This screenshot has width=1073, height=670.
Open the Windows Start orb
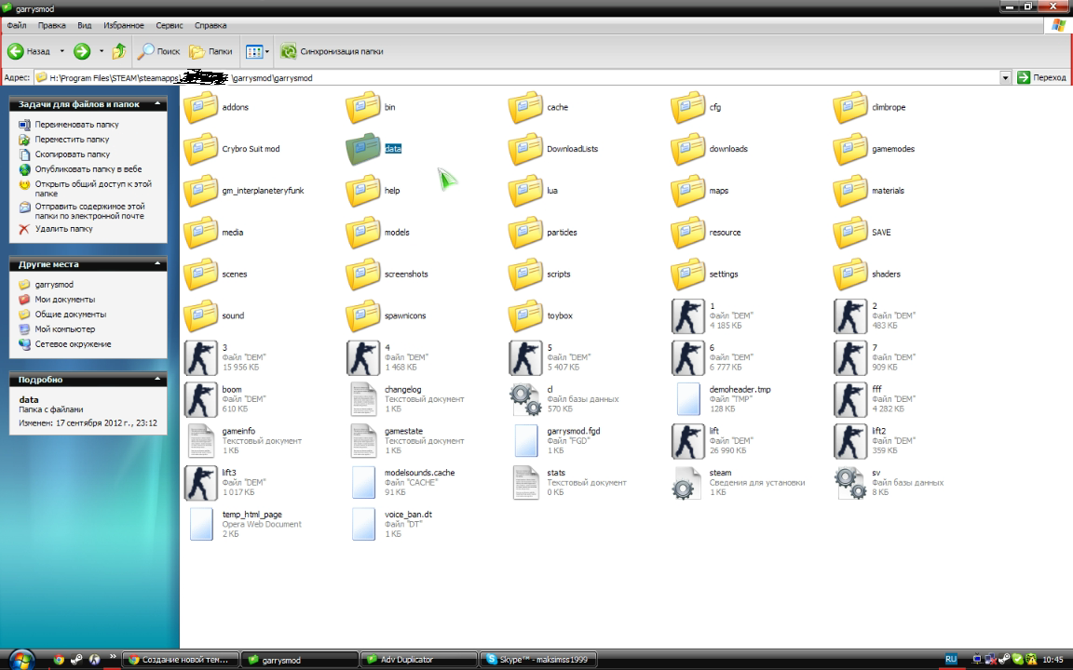(x=22, y=660)
